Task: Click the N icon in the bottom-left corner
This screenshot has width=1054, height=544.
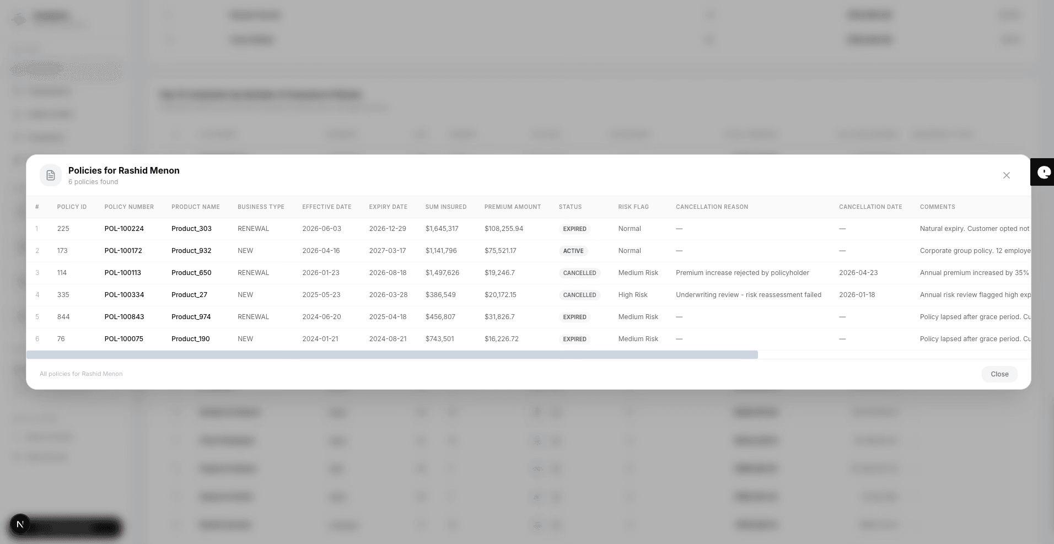Action: pos(20,524)
